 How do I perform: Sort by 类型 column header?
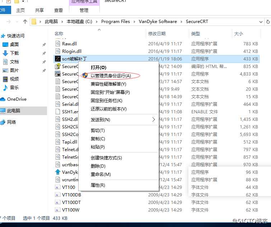pyautogui.click(x=196, y=33)
